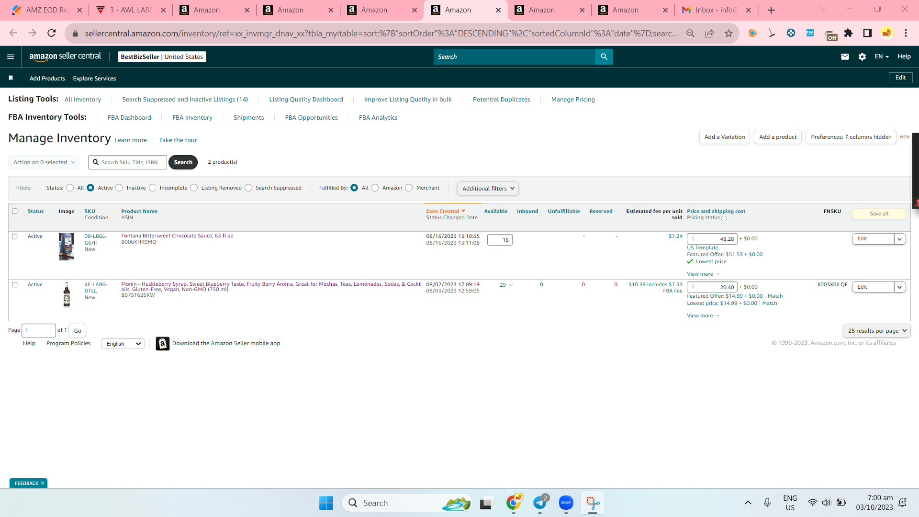Click the Pricing status info icon

tap(724, 218)
